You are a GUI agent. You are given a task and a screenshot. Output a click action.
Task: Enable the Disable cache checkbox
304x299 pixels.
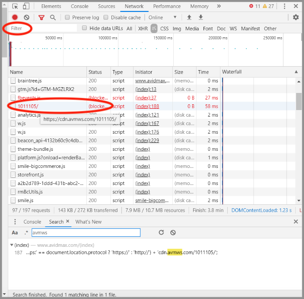pos(106,17)
